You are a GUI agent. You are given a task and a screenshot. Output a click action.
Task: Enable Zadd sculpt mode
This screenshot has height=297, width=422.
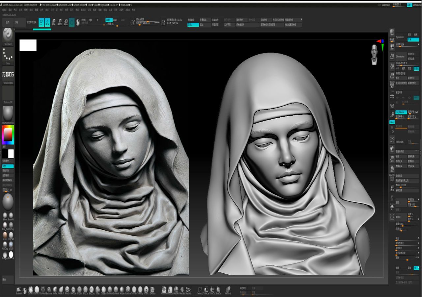point(109,20)
